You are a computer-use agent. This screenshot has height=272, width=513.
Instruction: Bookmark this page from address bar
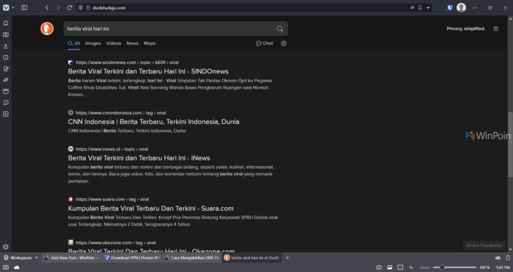[420, 7]
